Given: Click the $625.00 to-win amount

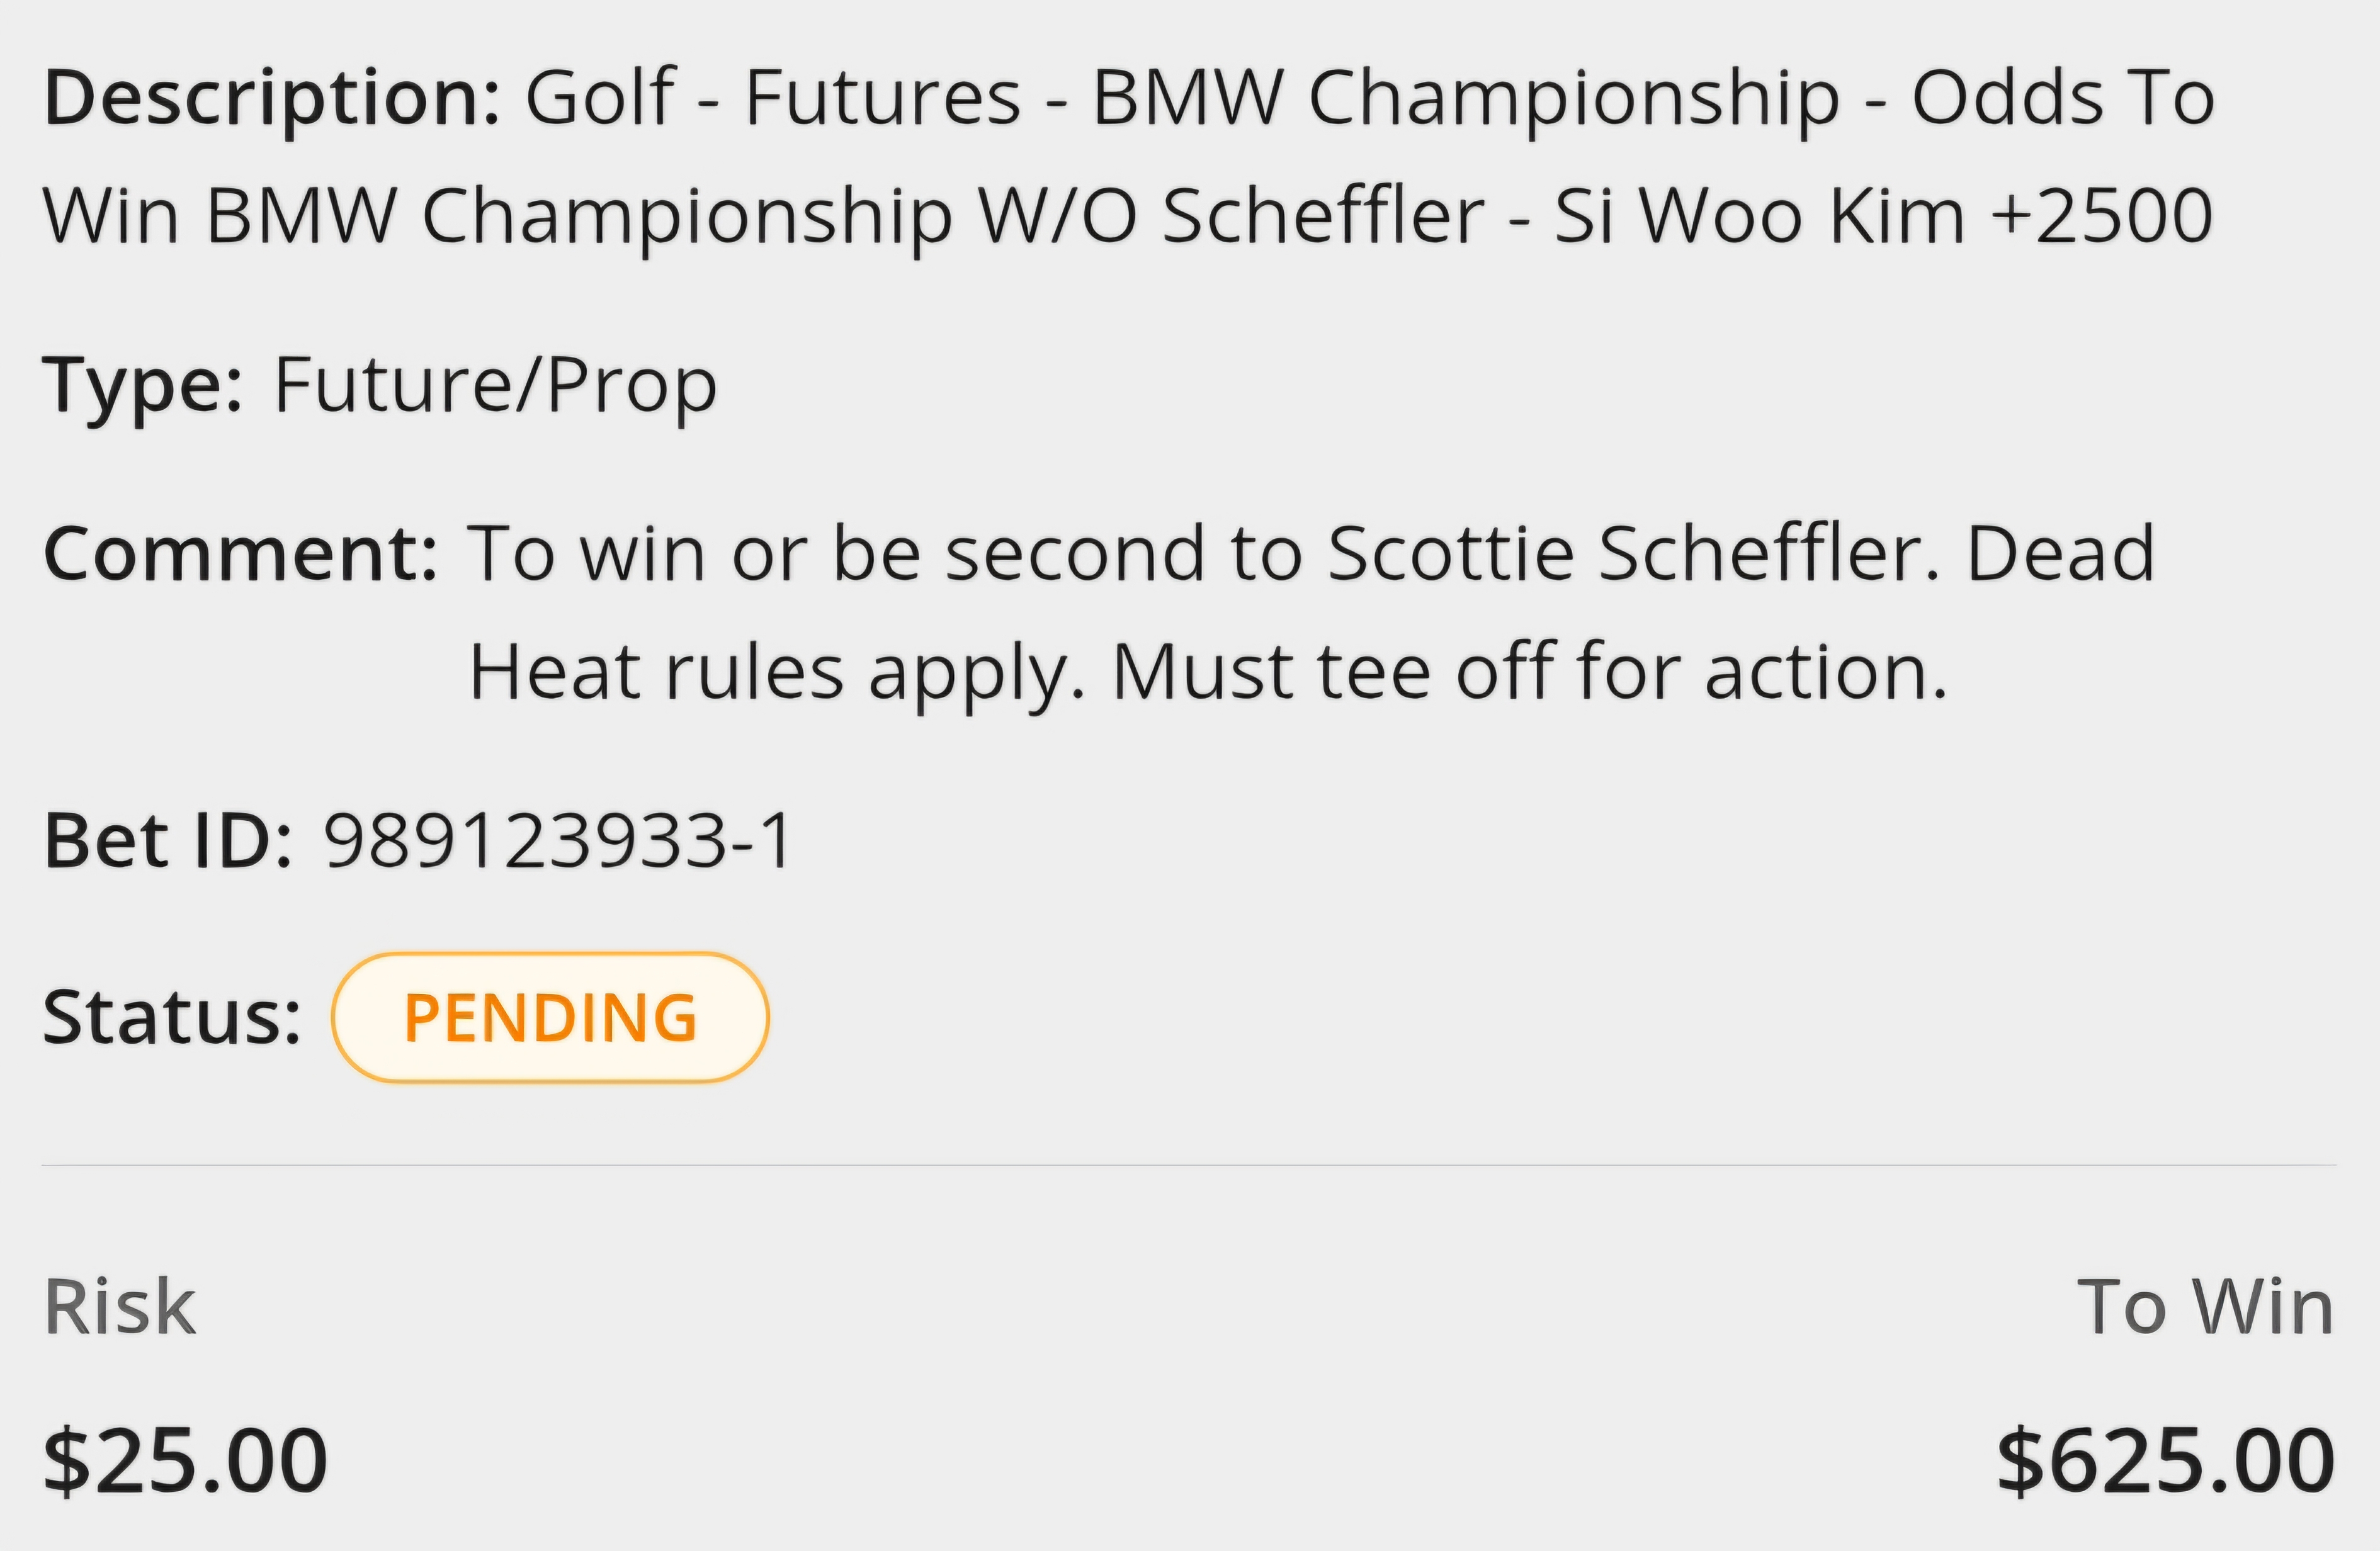Looking at the screenshot, I should click(x=2166, y=1461).
